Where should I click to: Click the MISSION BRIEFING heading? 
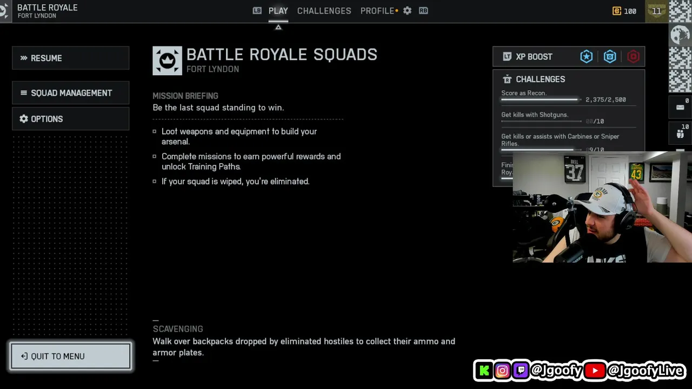185,96
